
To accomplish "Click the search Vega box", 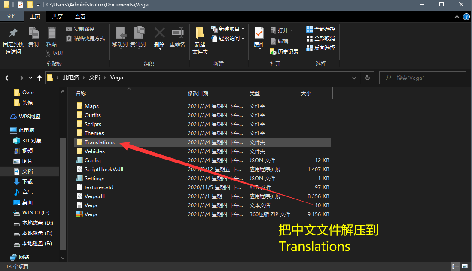I will [422, 78].
